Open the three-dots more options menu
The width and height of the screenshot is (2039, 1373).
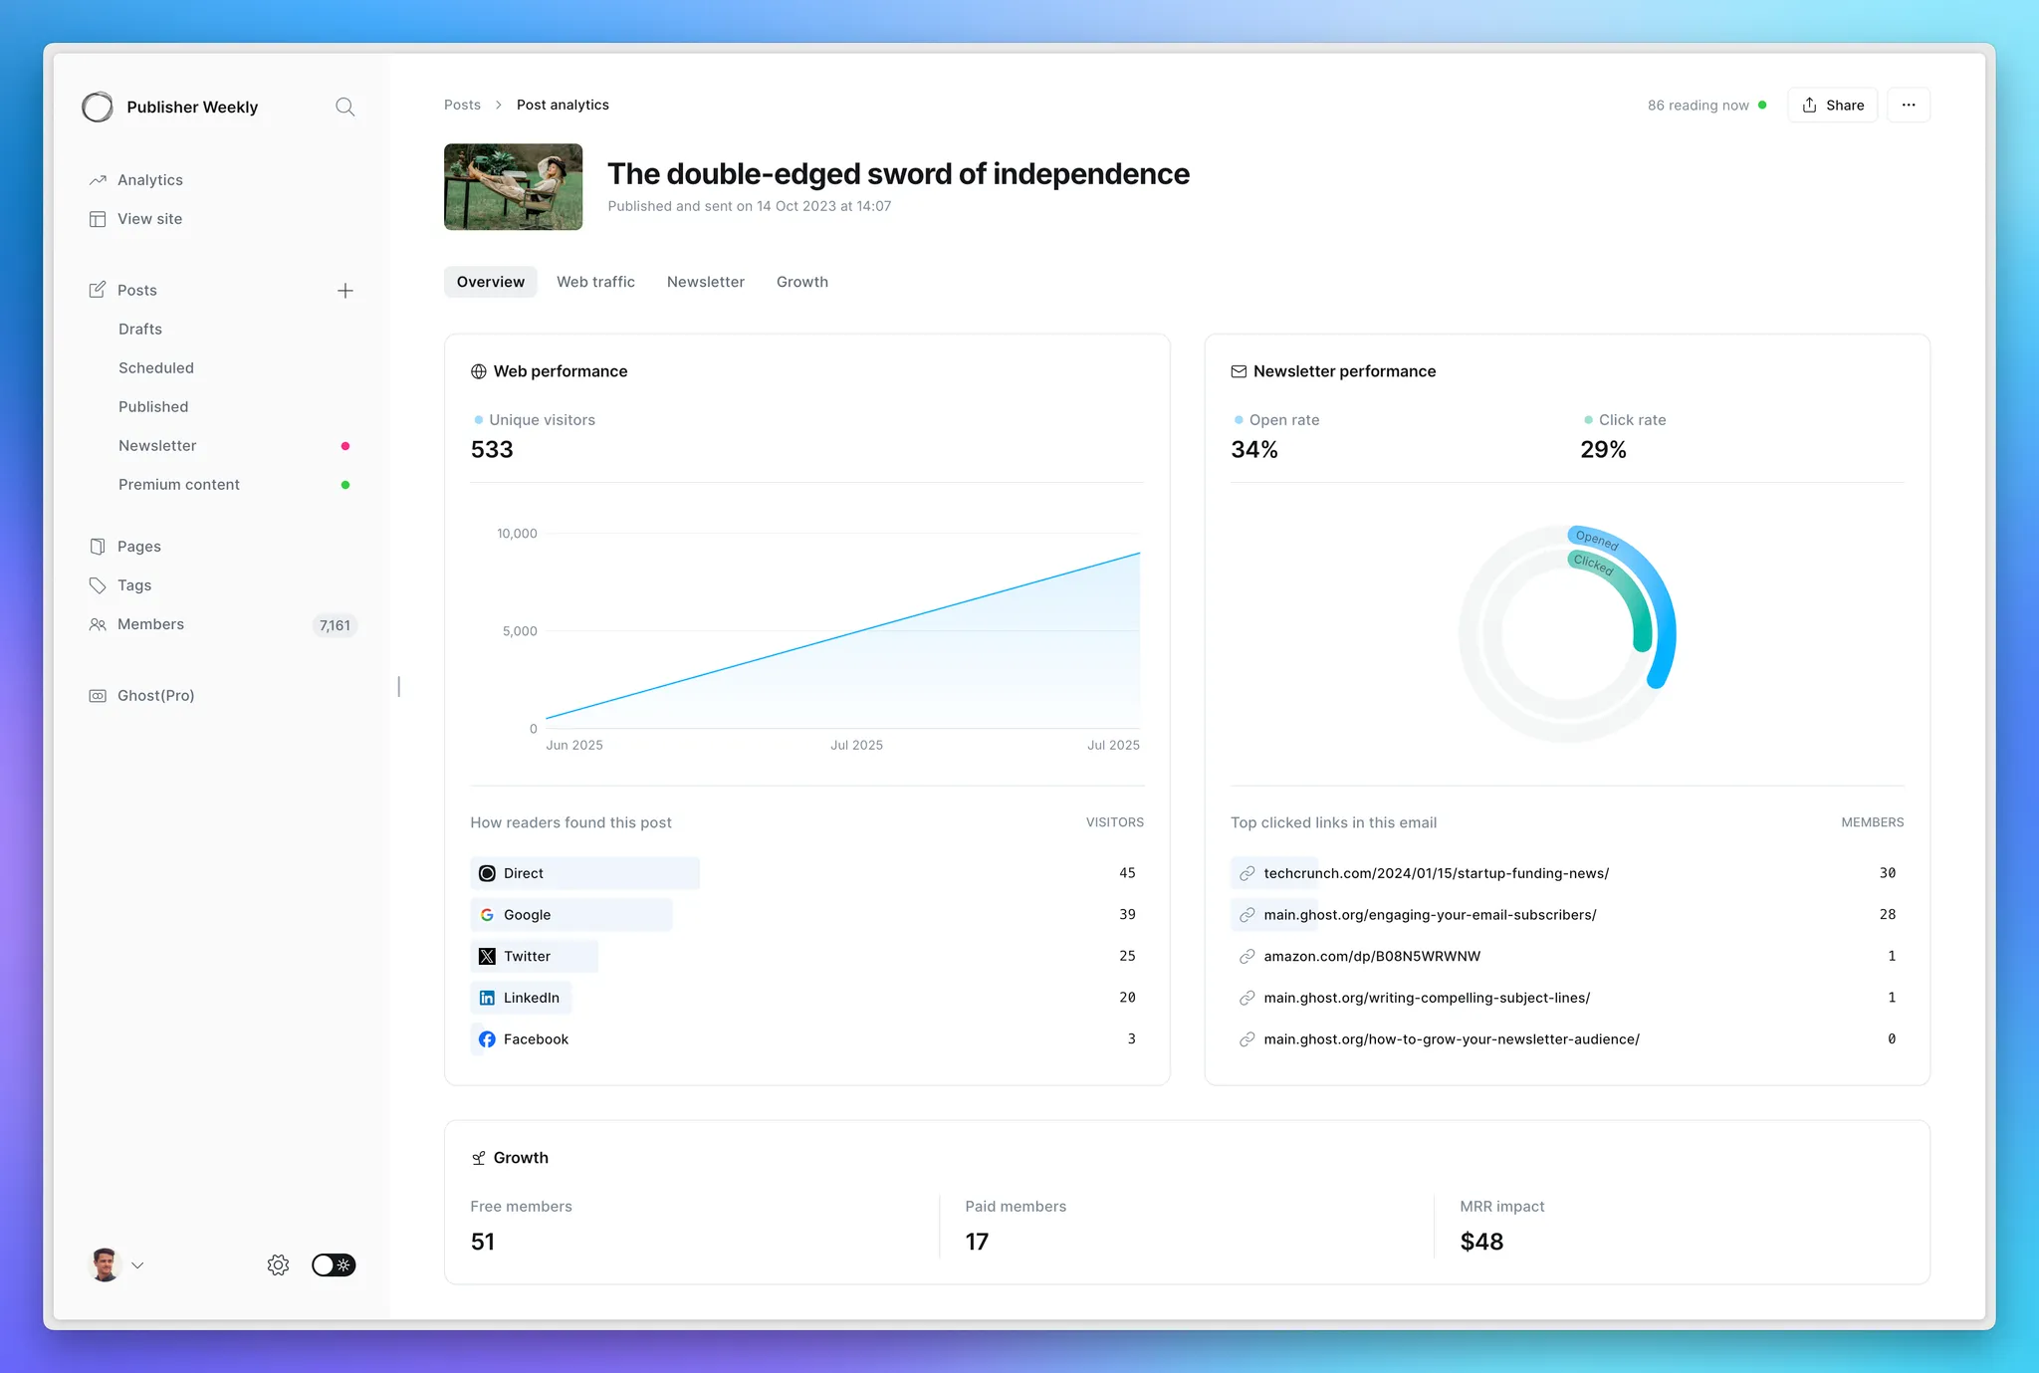click(1908, 105)
